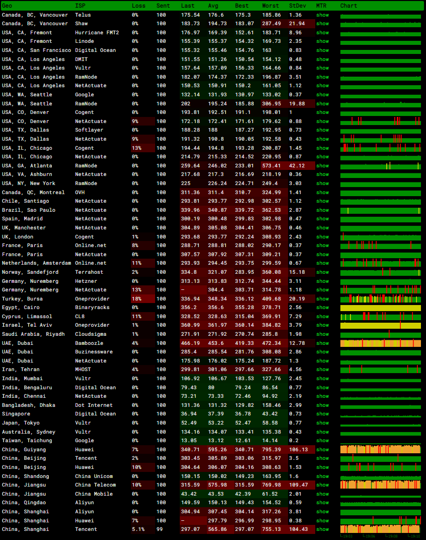Viewport: 426px width, 540px height.
Task: Click the Worst column header
Action: tap(270, 6)
